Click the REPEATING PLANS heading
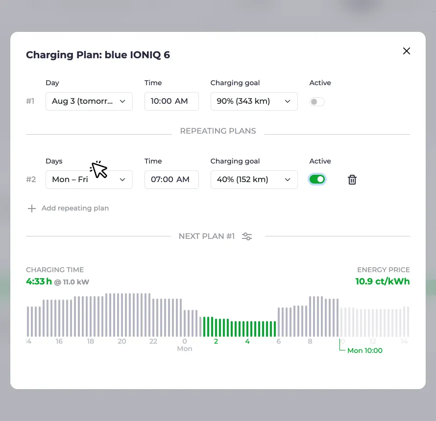The width and height of the screenshot is (436, 421). (x=218, y=131)
